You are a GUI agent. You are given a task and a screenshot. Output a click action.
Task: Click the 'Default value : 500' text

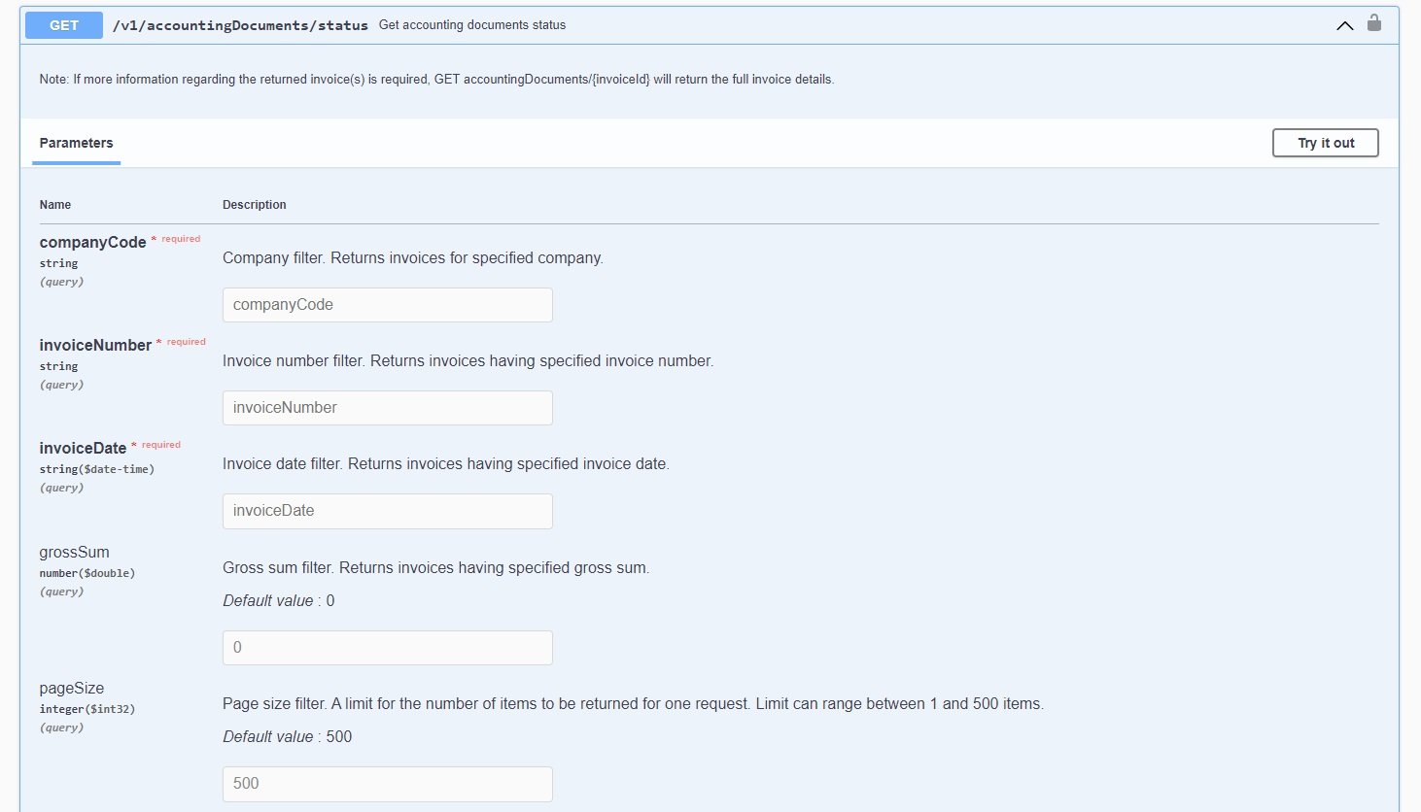coord(288,737)
